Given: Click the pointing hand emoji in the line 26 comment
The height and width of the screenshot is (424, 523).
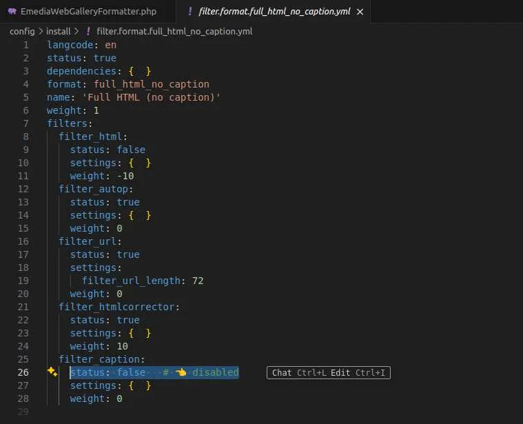Looking at the screenshot, I should 181,373.
